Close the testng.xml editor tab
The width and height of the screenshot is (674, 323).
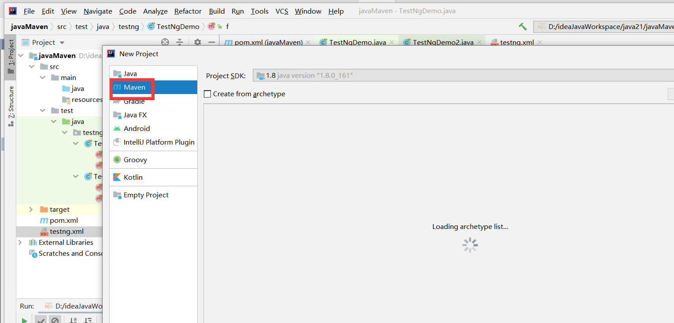coord(540,43)
